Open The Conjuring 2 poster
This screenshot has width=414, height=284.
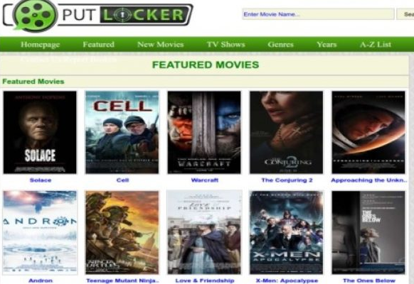(x=286, y=132)
